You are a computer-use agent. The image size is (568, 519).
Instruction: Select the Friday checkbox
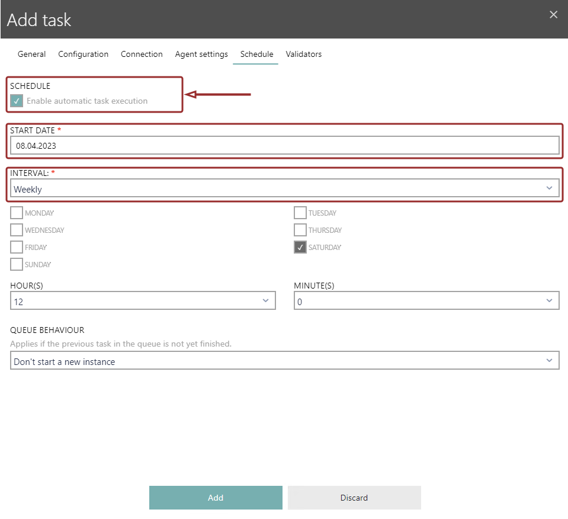click(x=17, y=247)
